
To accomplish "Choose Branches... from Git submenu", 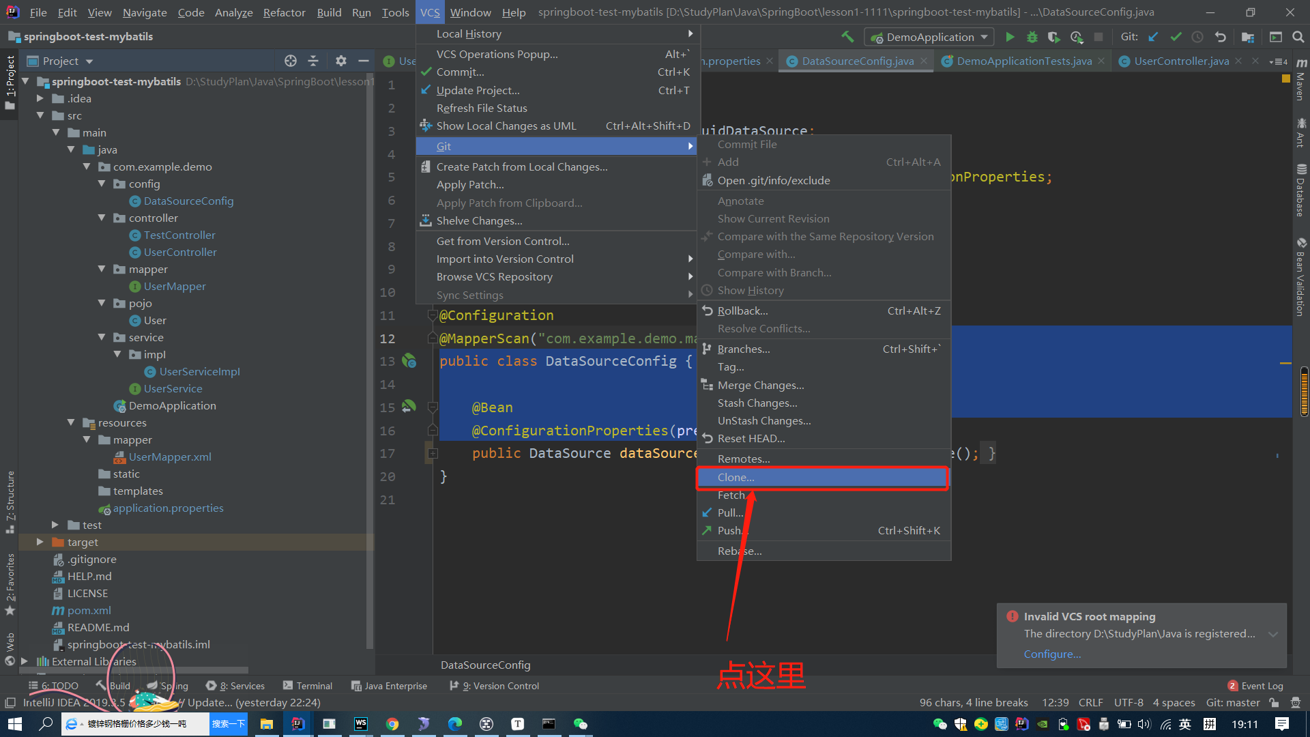I will (824, 349).
